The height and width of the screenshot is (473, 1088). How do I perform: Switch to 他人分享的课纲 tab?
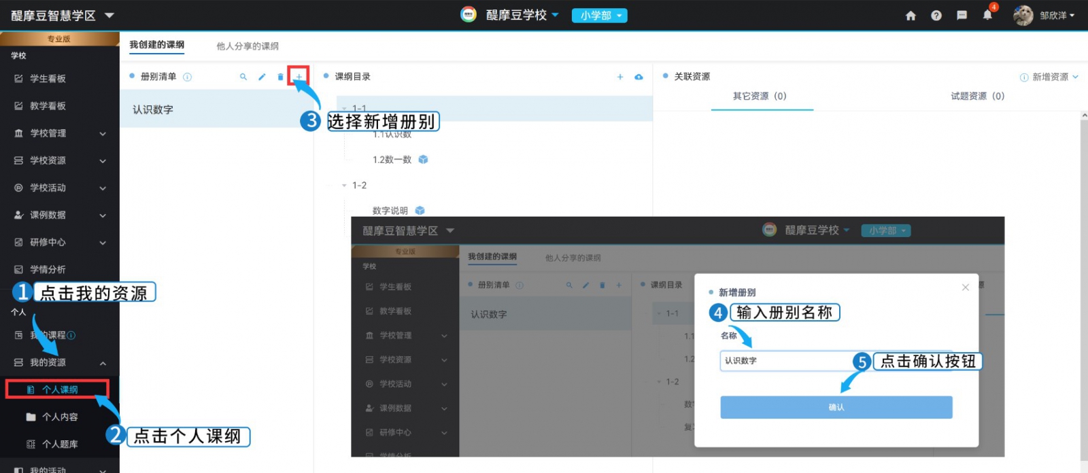point(248,46)
